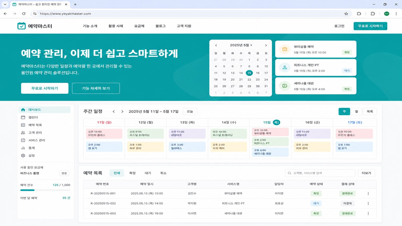Open 13일 필라테스 event

click(x=187, y=146)
